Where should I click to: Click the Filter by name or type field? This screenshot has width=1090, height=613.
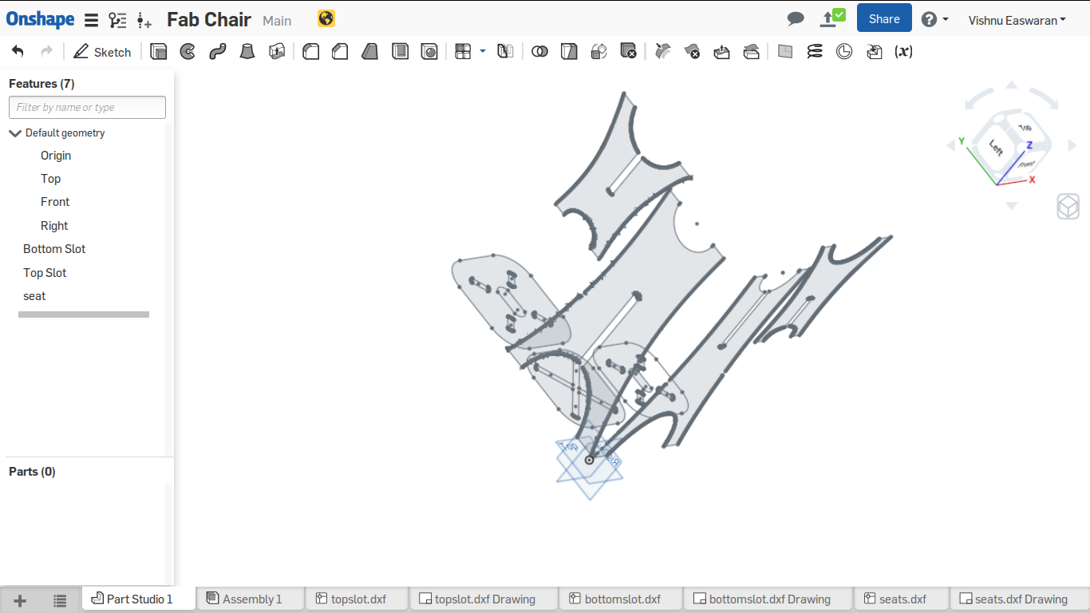point(87,107)
